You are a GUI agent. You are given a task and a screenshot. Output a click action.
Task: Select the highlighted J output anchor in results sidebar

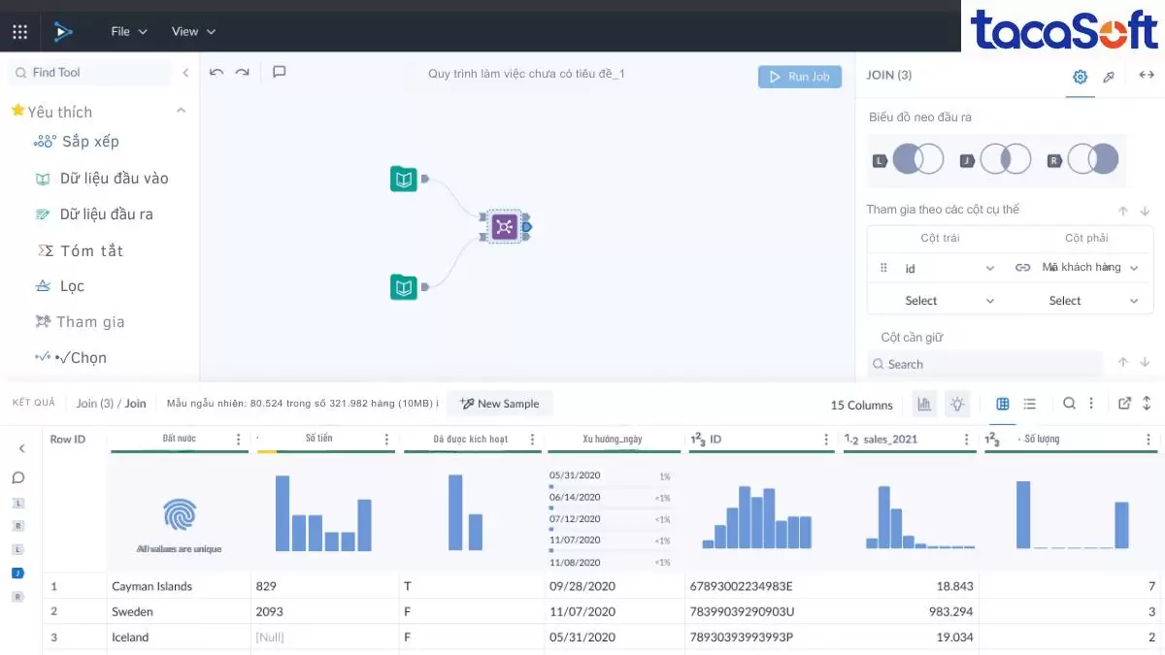click(x=17, y=573)
